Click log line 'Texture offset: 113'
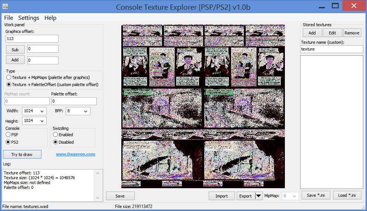This screenshot has height=211, width=367. pos(22,173)
